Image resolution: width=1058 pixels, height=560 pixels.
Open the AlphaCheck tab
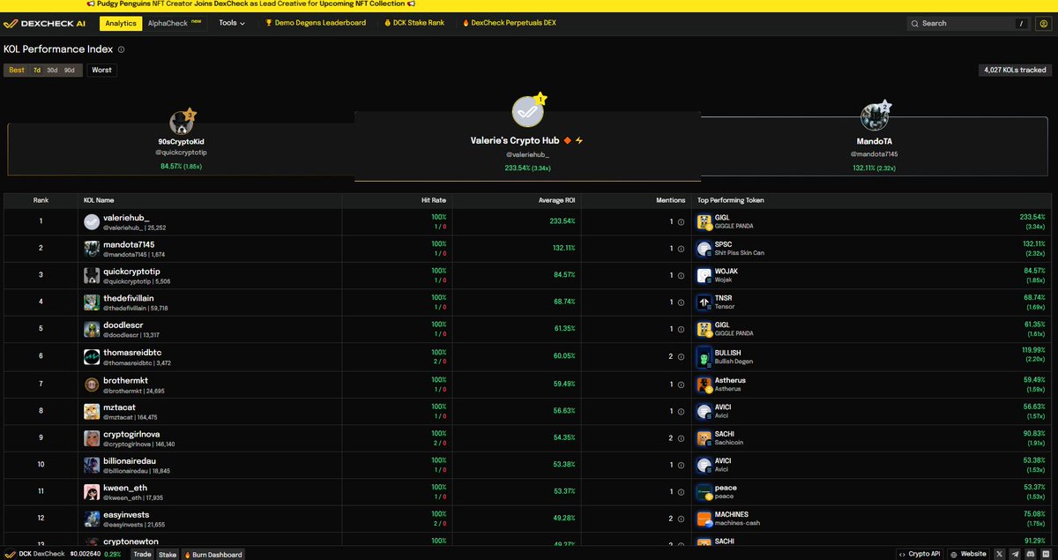175,23
